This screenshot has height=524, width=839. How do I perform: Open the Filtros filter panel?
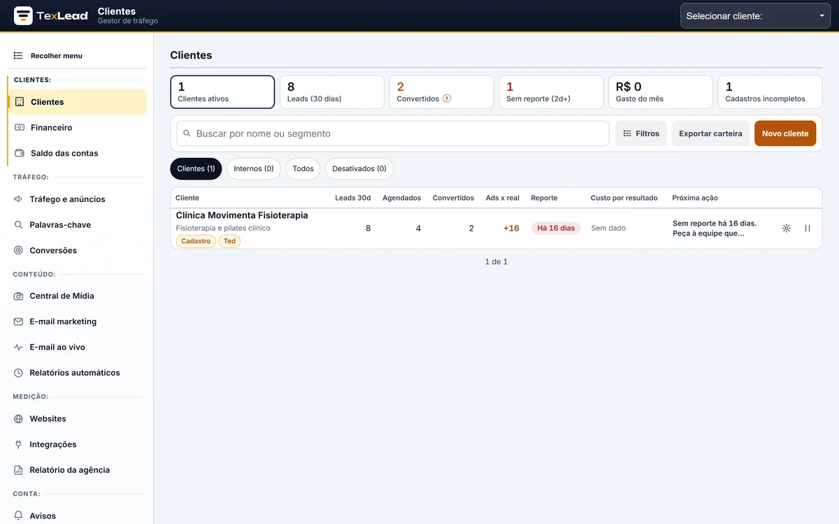click(641, 133)
